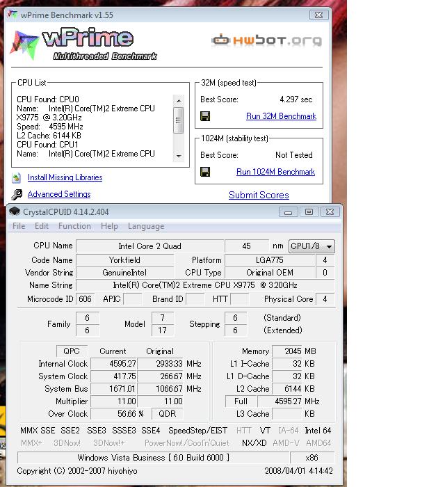Click the Full cache speed button

point(241,401)
